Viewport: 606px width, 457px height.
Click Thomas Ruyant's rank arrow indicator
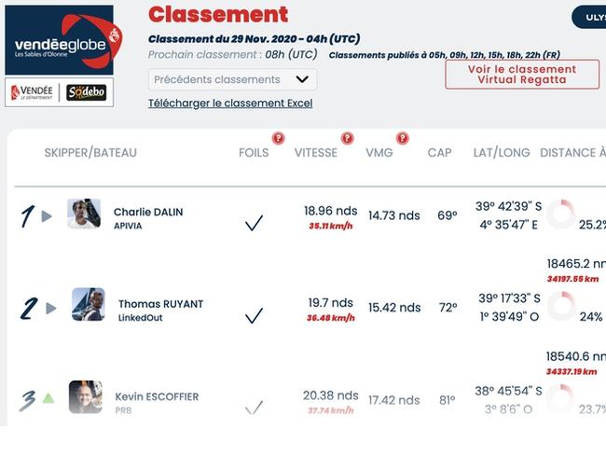click(x=51, y=308)
